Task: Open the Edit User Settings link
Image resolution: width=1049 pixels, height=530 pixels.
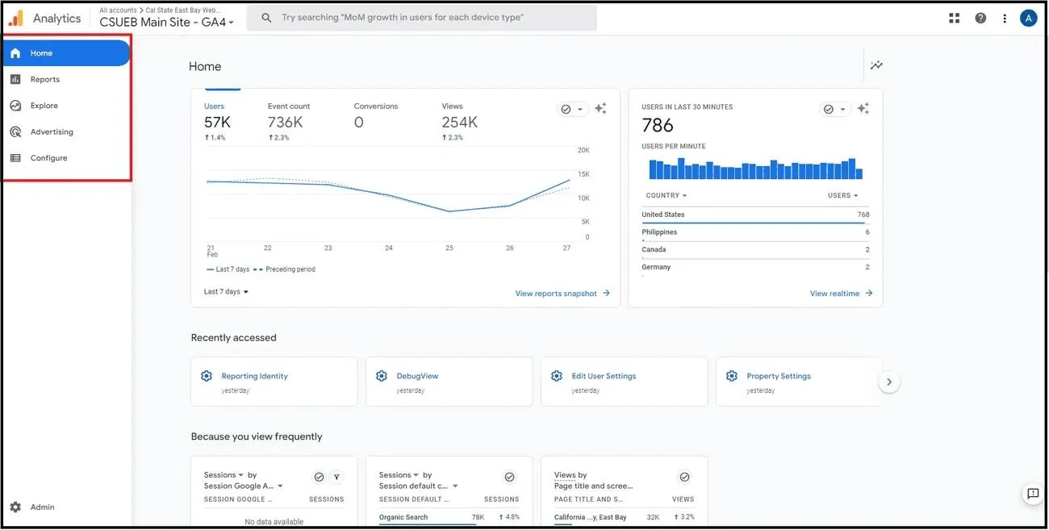Action: coord(604,376)
